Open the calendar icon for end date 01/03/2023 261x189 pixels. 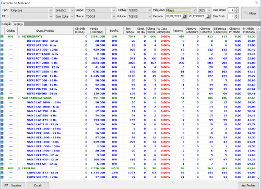pos(208,16)
